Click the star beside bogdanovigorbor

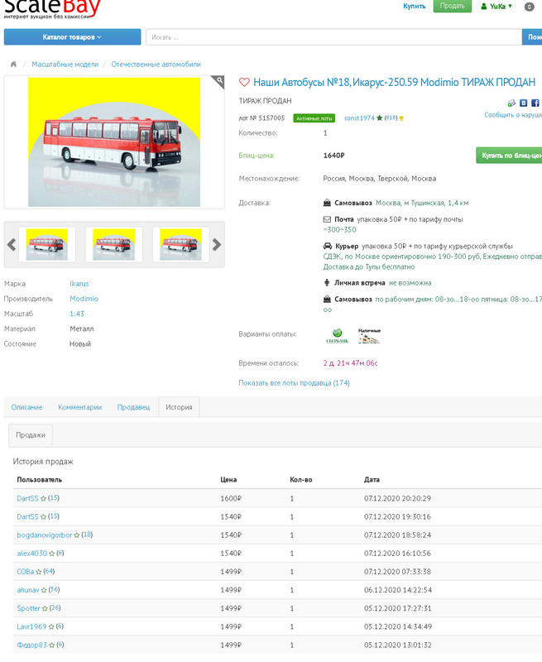pos(76,535)
